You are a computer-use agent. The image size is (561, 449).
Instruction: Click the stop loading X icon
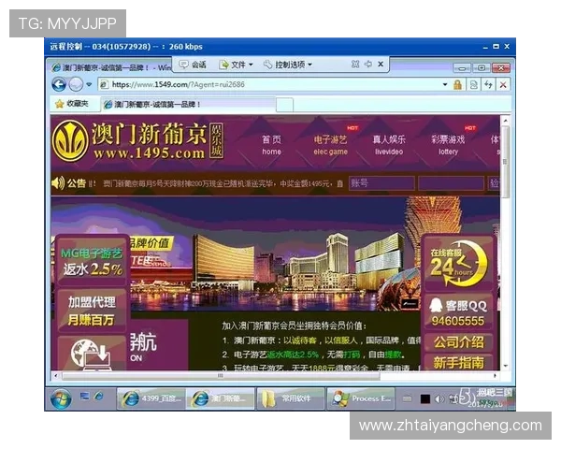[503, 85]
